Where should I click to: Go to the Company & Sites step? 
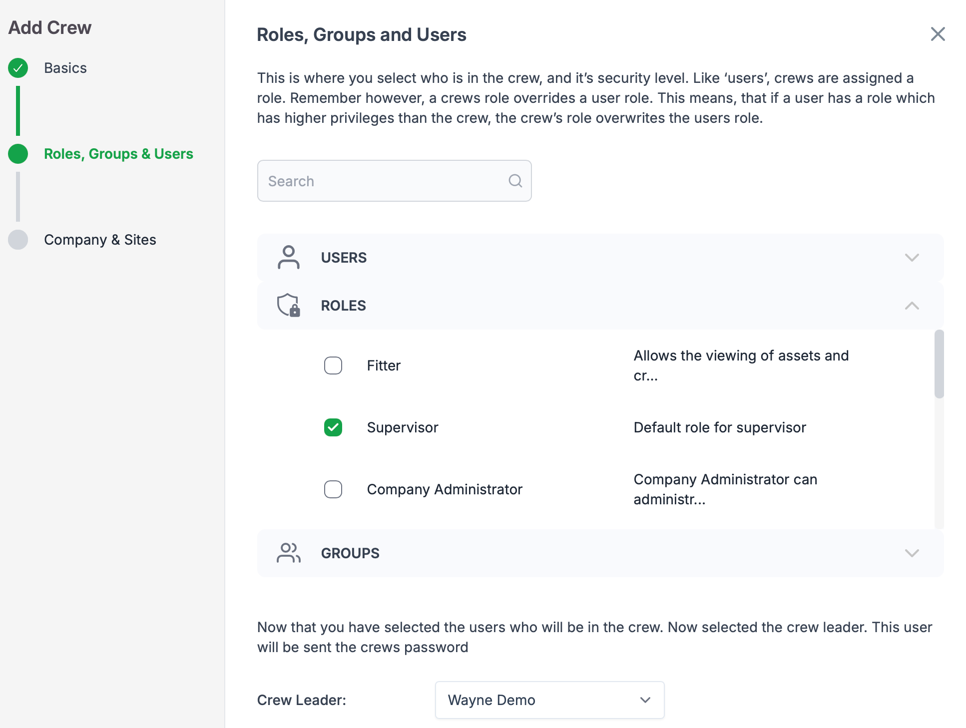point(100,240)
